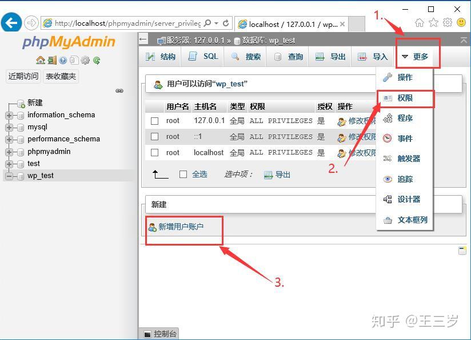Open phpMyAdmin documentation question-mark icon

tap(63, 60)
